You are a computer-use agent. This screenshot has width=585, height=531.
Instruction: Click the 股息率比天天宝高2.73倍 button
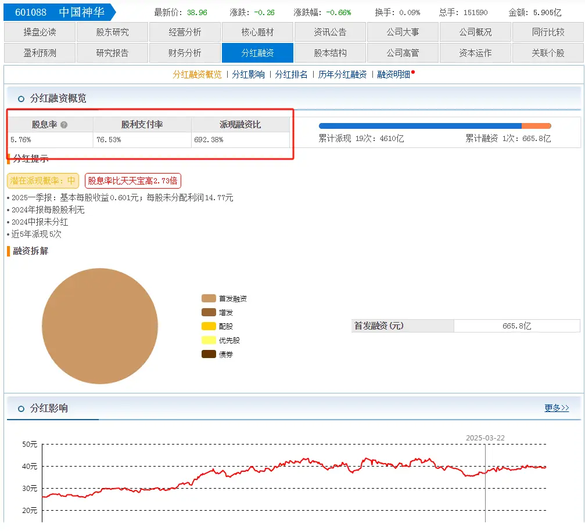click(x=134, y=180)
